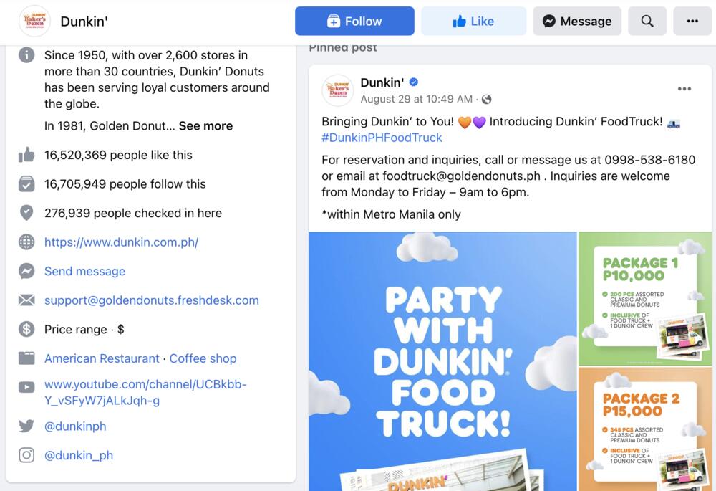
Task: Click the Follow button
Action: pyautogui.click(x=354, y=21)
